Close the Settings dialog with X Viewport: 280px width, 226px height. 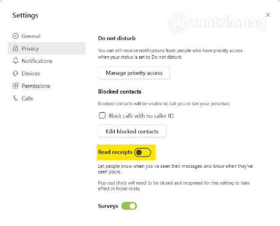(268, 15)
